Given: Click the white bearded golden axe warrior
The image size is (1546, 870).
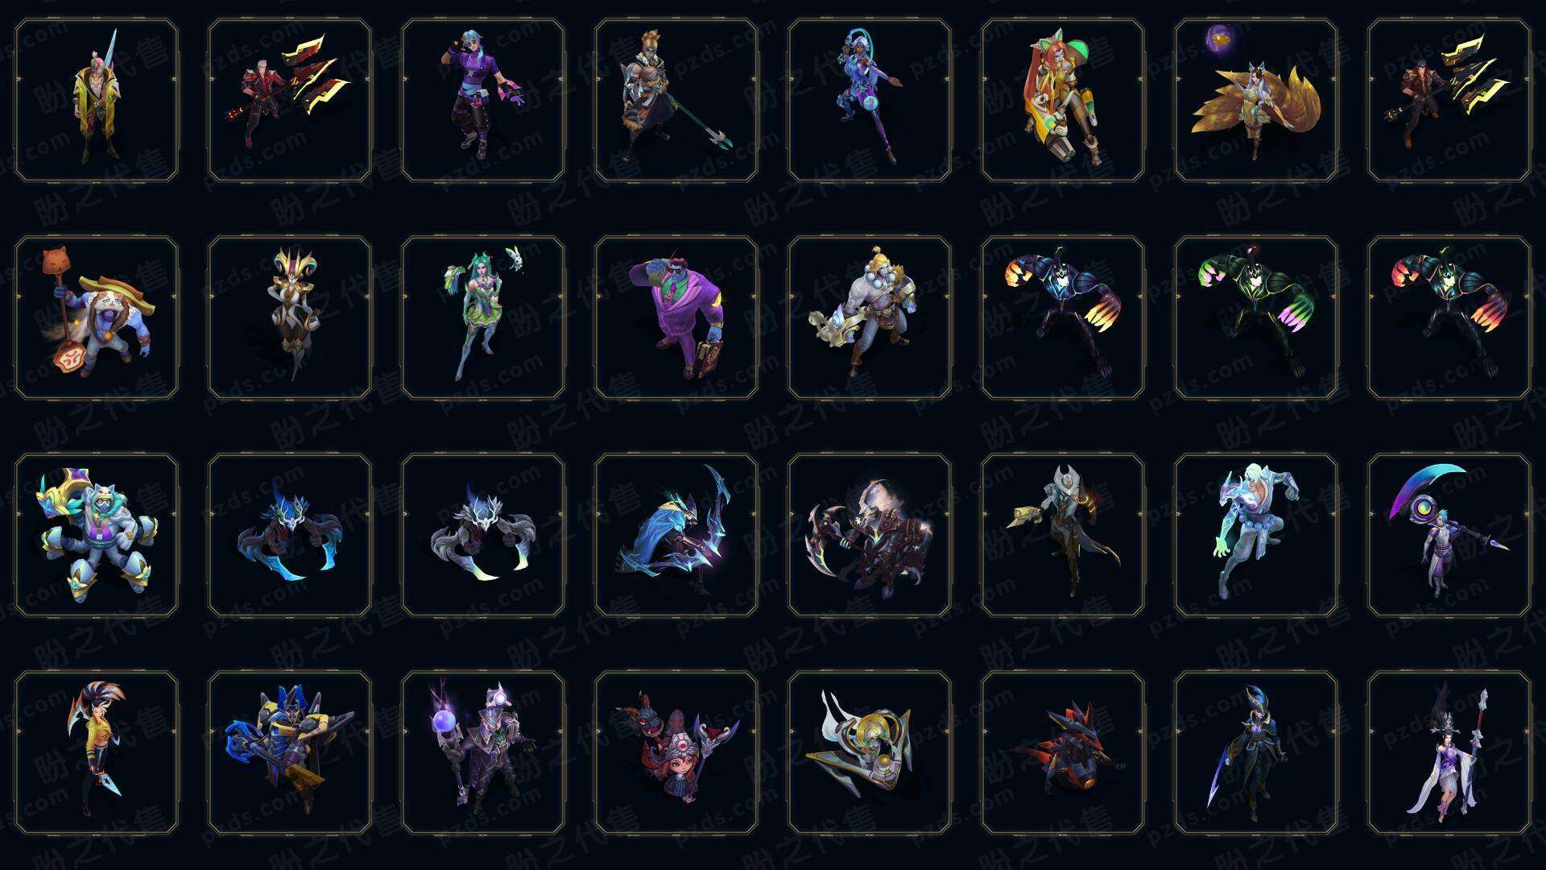Looking at the screenshot, I should coord(870,317).
